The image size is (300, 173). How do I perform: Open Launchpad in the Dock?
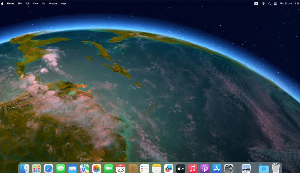[x=37, y=169]
